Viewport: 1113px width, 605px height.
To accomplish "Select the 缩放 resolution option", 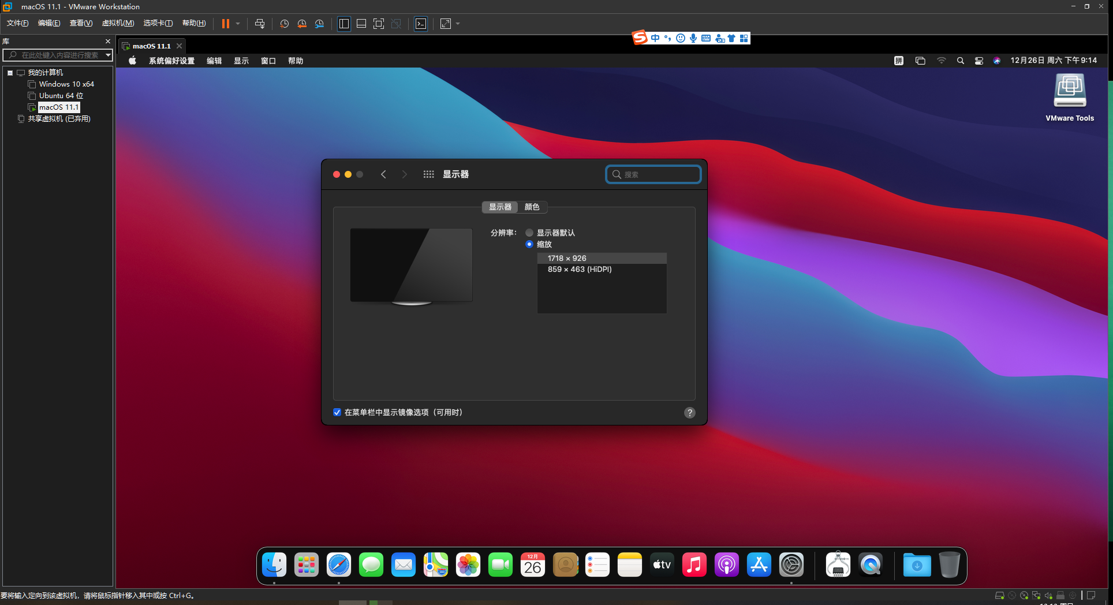I will click(x=529, y=244).
